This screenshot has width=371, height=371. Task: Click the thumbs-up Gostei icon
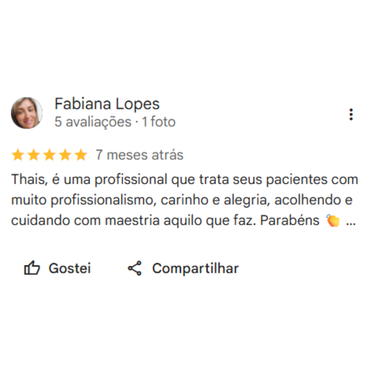coord(32,268)
